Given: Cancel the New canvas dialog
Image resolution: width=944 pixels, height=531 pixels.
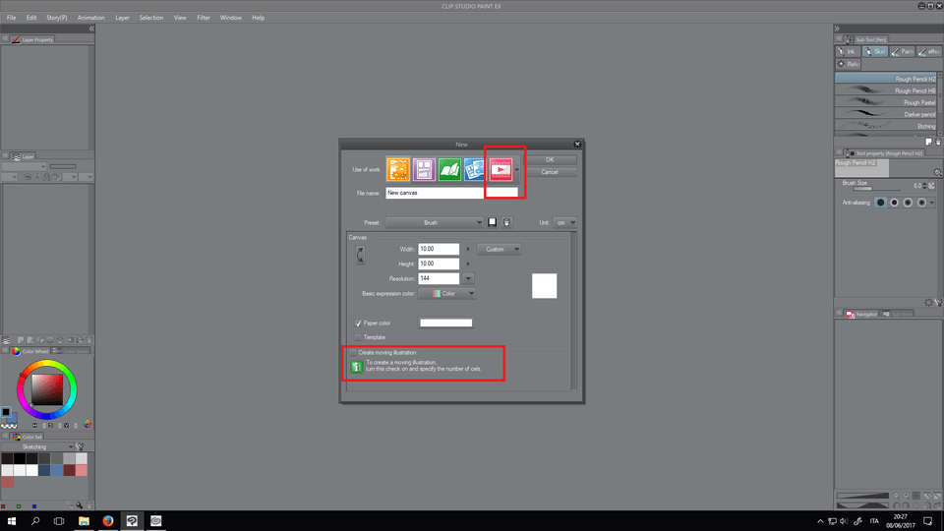Looking at the screenshot, I should [x=549, y=172].
